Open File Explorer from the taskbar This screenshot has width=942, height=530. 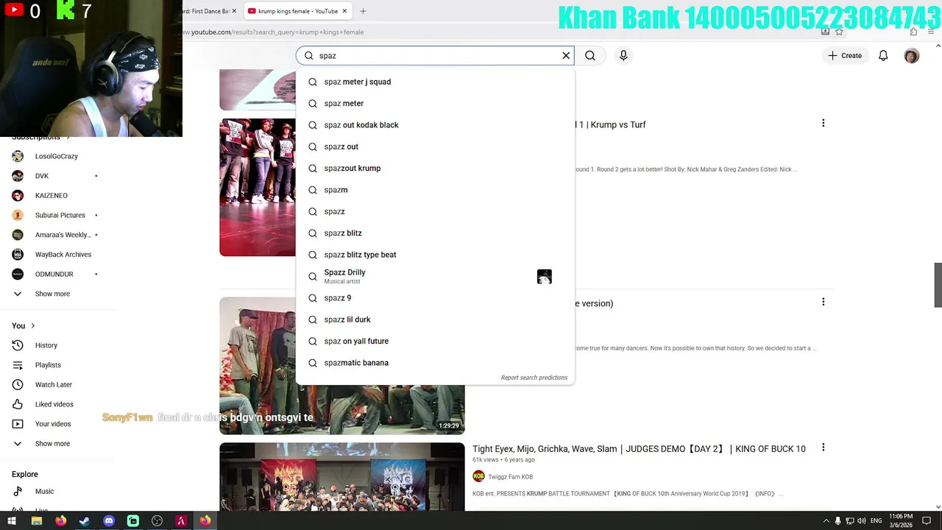36,520
